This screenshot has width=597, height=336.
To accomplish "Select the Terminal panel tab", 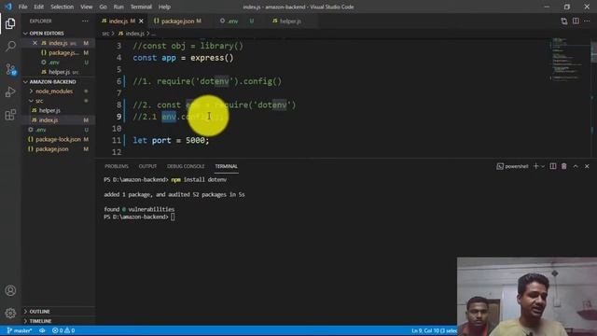I will pyautogui.click(x=226, y=166).
